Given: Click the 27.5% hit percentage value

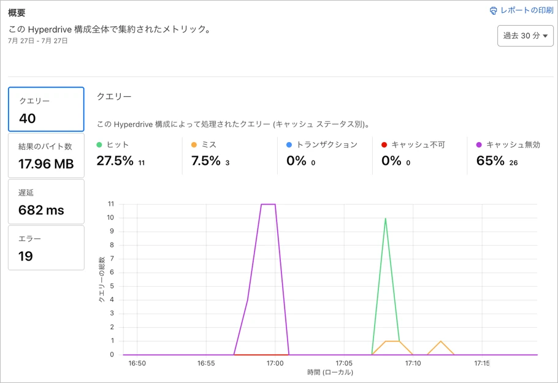Looking at the screenshot, I should coord(115,161).
